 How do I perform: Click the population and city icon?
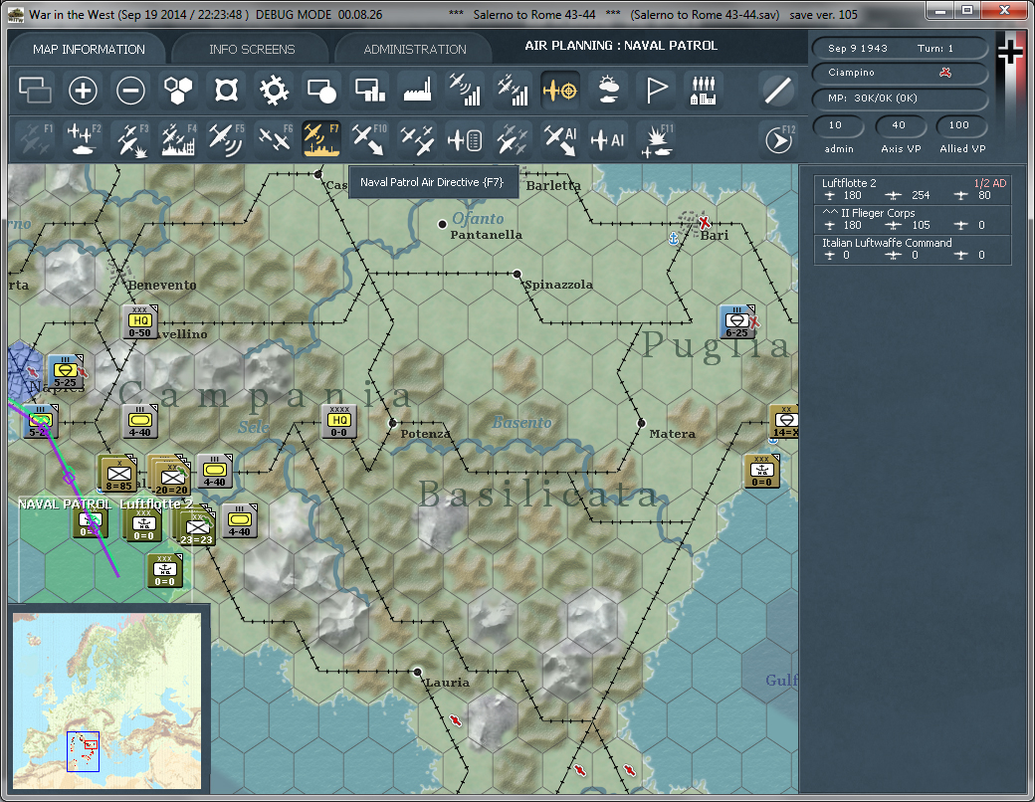[x=704, y=91]
